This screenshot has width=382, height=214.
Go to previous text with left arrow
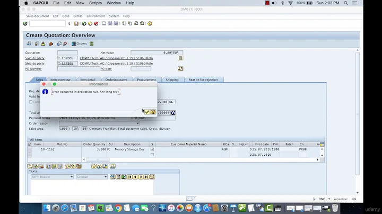135,177
